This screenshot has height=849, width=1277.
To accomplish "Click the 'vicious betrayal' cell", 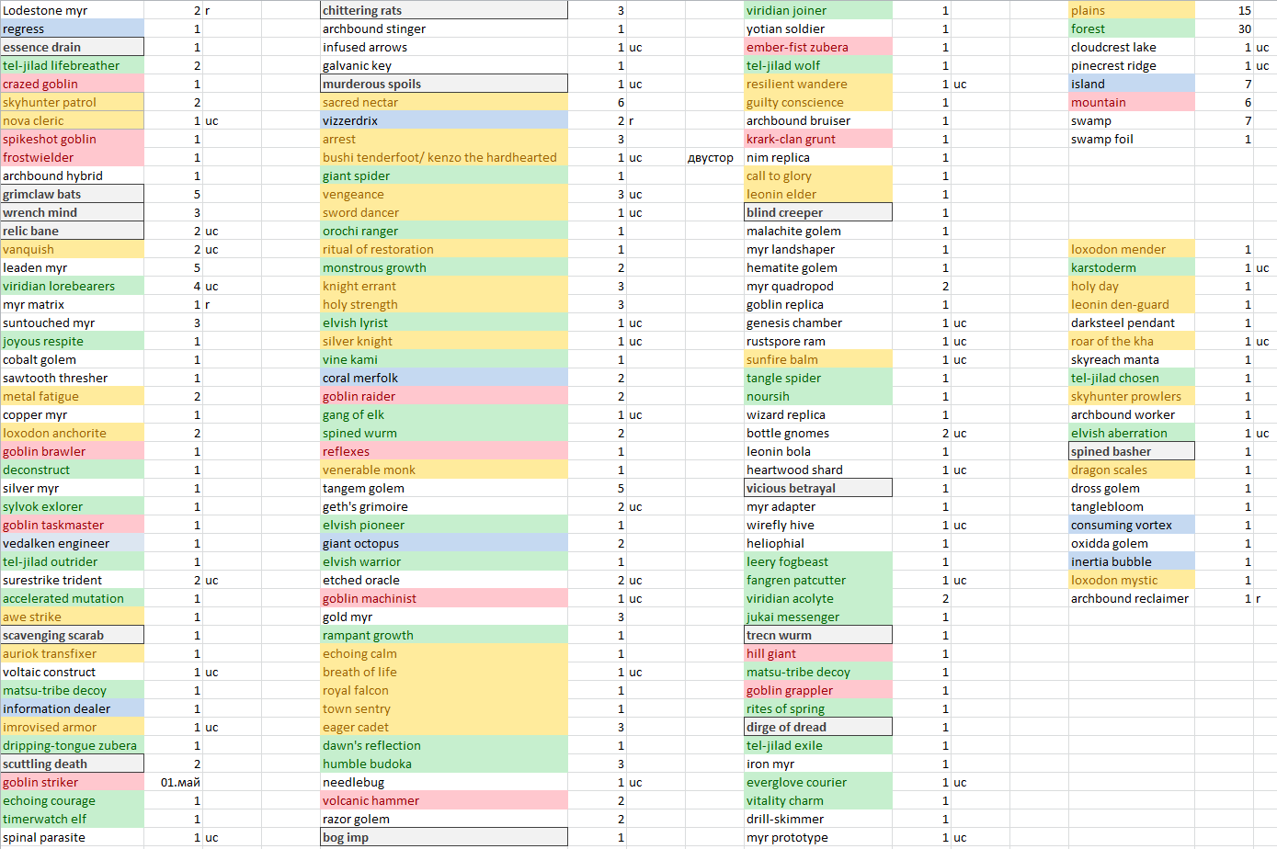I will 818,488.
